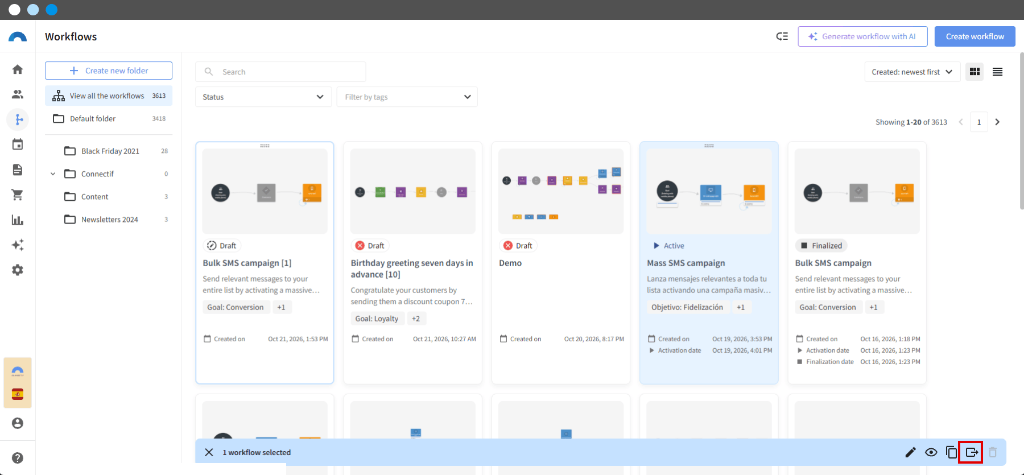Open the Documents page icon in sidebar
The height and width of the screenshot is (475, 1024).
pos(18,170)
